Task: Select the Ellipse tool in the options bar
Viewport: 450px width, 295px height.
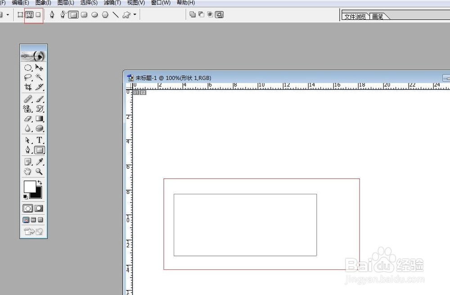Action: 94,14
